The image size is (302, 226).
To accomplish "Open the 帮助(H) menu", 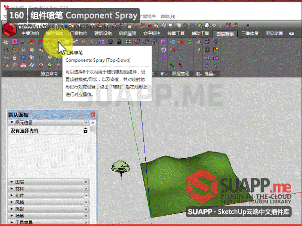I will click(x=168, y=16).
